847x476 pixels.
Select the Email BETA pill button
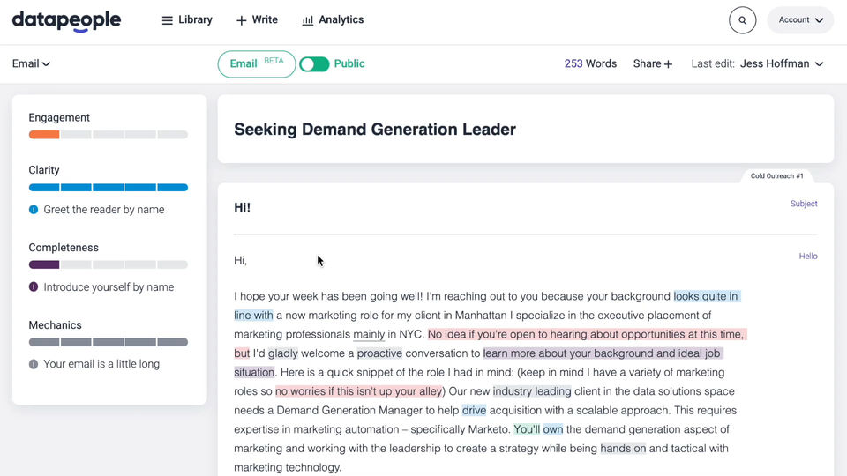(256, 63)
